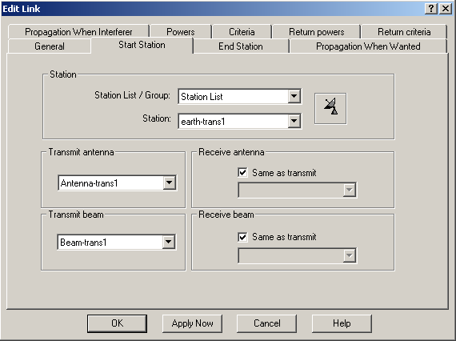Viewport: 456px width, 341px height.
Task: Click the Receive beam group label
Action: pos(226,215)
